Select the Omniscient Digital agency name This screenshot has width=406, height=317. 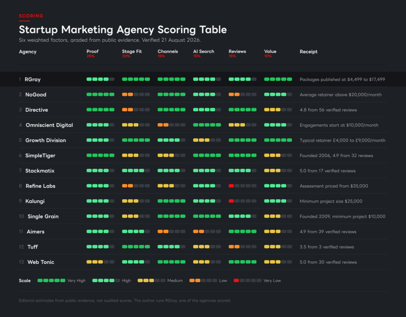point(49,125)
